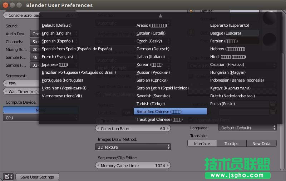
Task: Pick Italian (Italiano) from the list
Action: [x=151, y=57]
